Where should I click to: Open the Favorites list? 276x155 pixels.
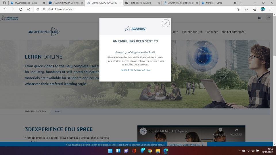(246, 9)
